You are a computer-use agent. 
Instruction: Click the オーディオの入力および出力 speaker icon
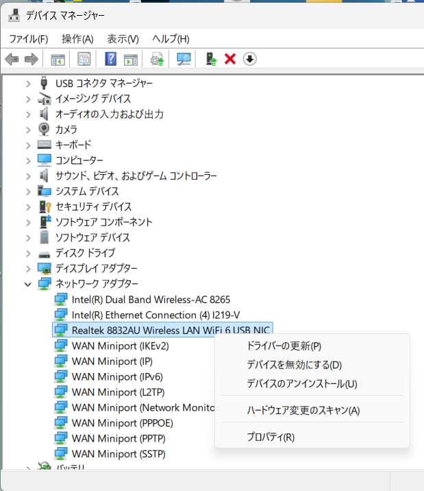click(44, 114)
